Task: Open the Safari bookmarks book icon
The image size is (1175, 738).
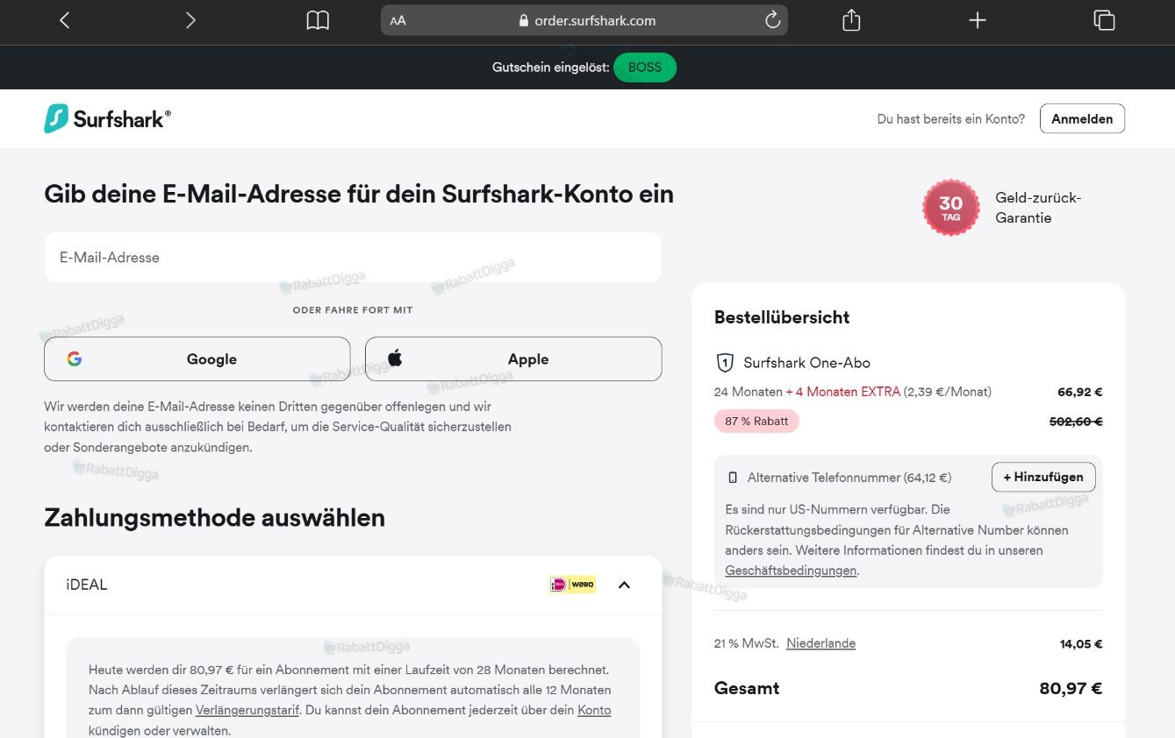Action: 318,20
